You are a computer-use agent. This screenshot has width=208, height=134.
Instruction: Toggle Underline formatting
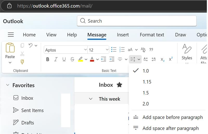coord(64,59)
